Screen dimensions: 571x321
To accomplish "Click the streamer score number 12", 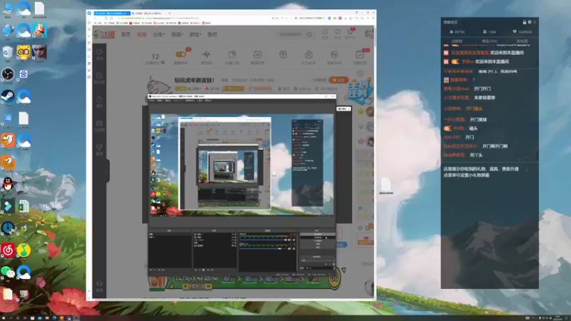I will pos(155,56).
